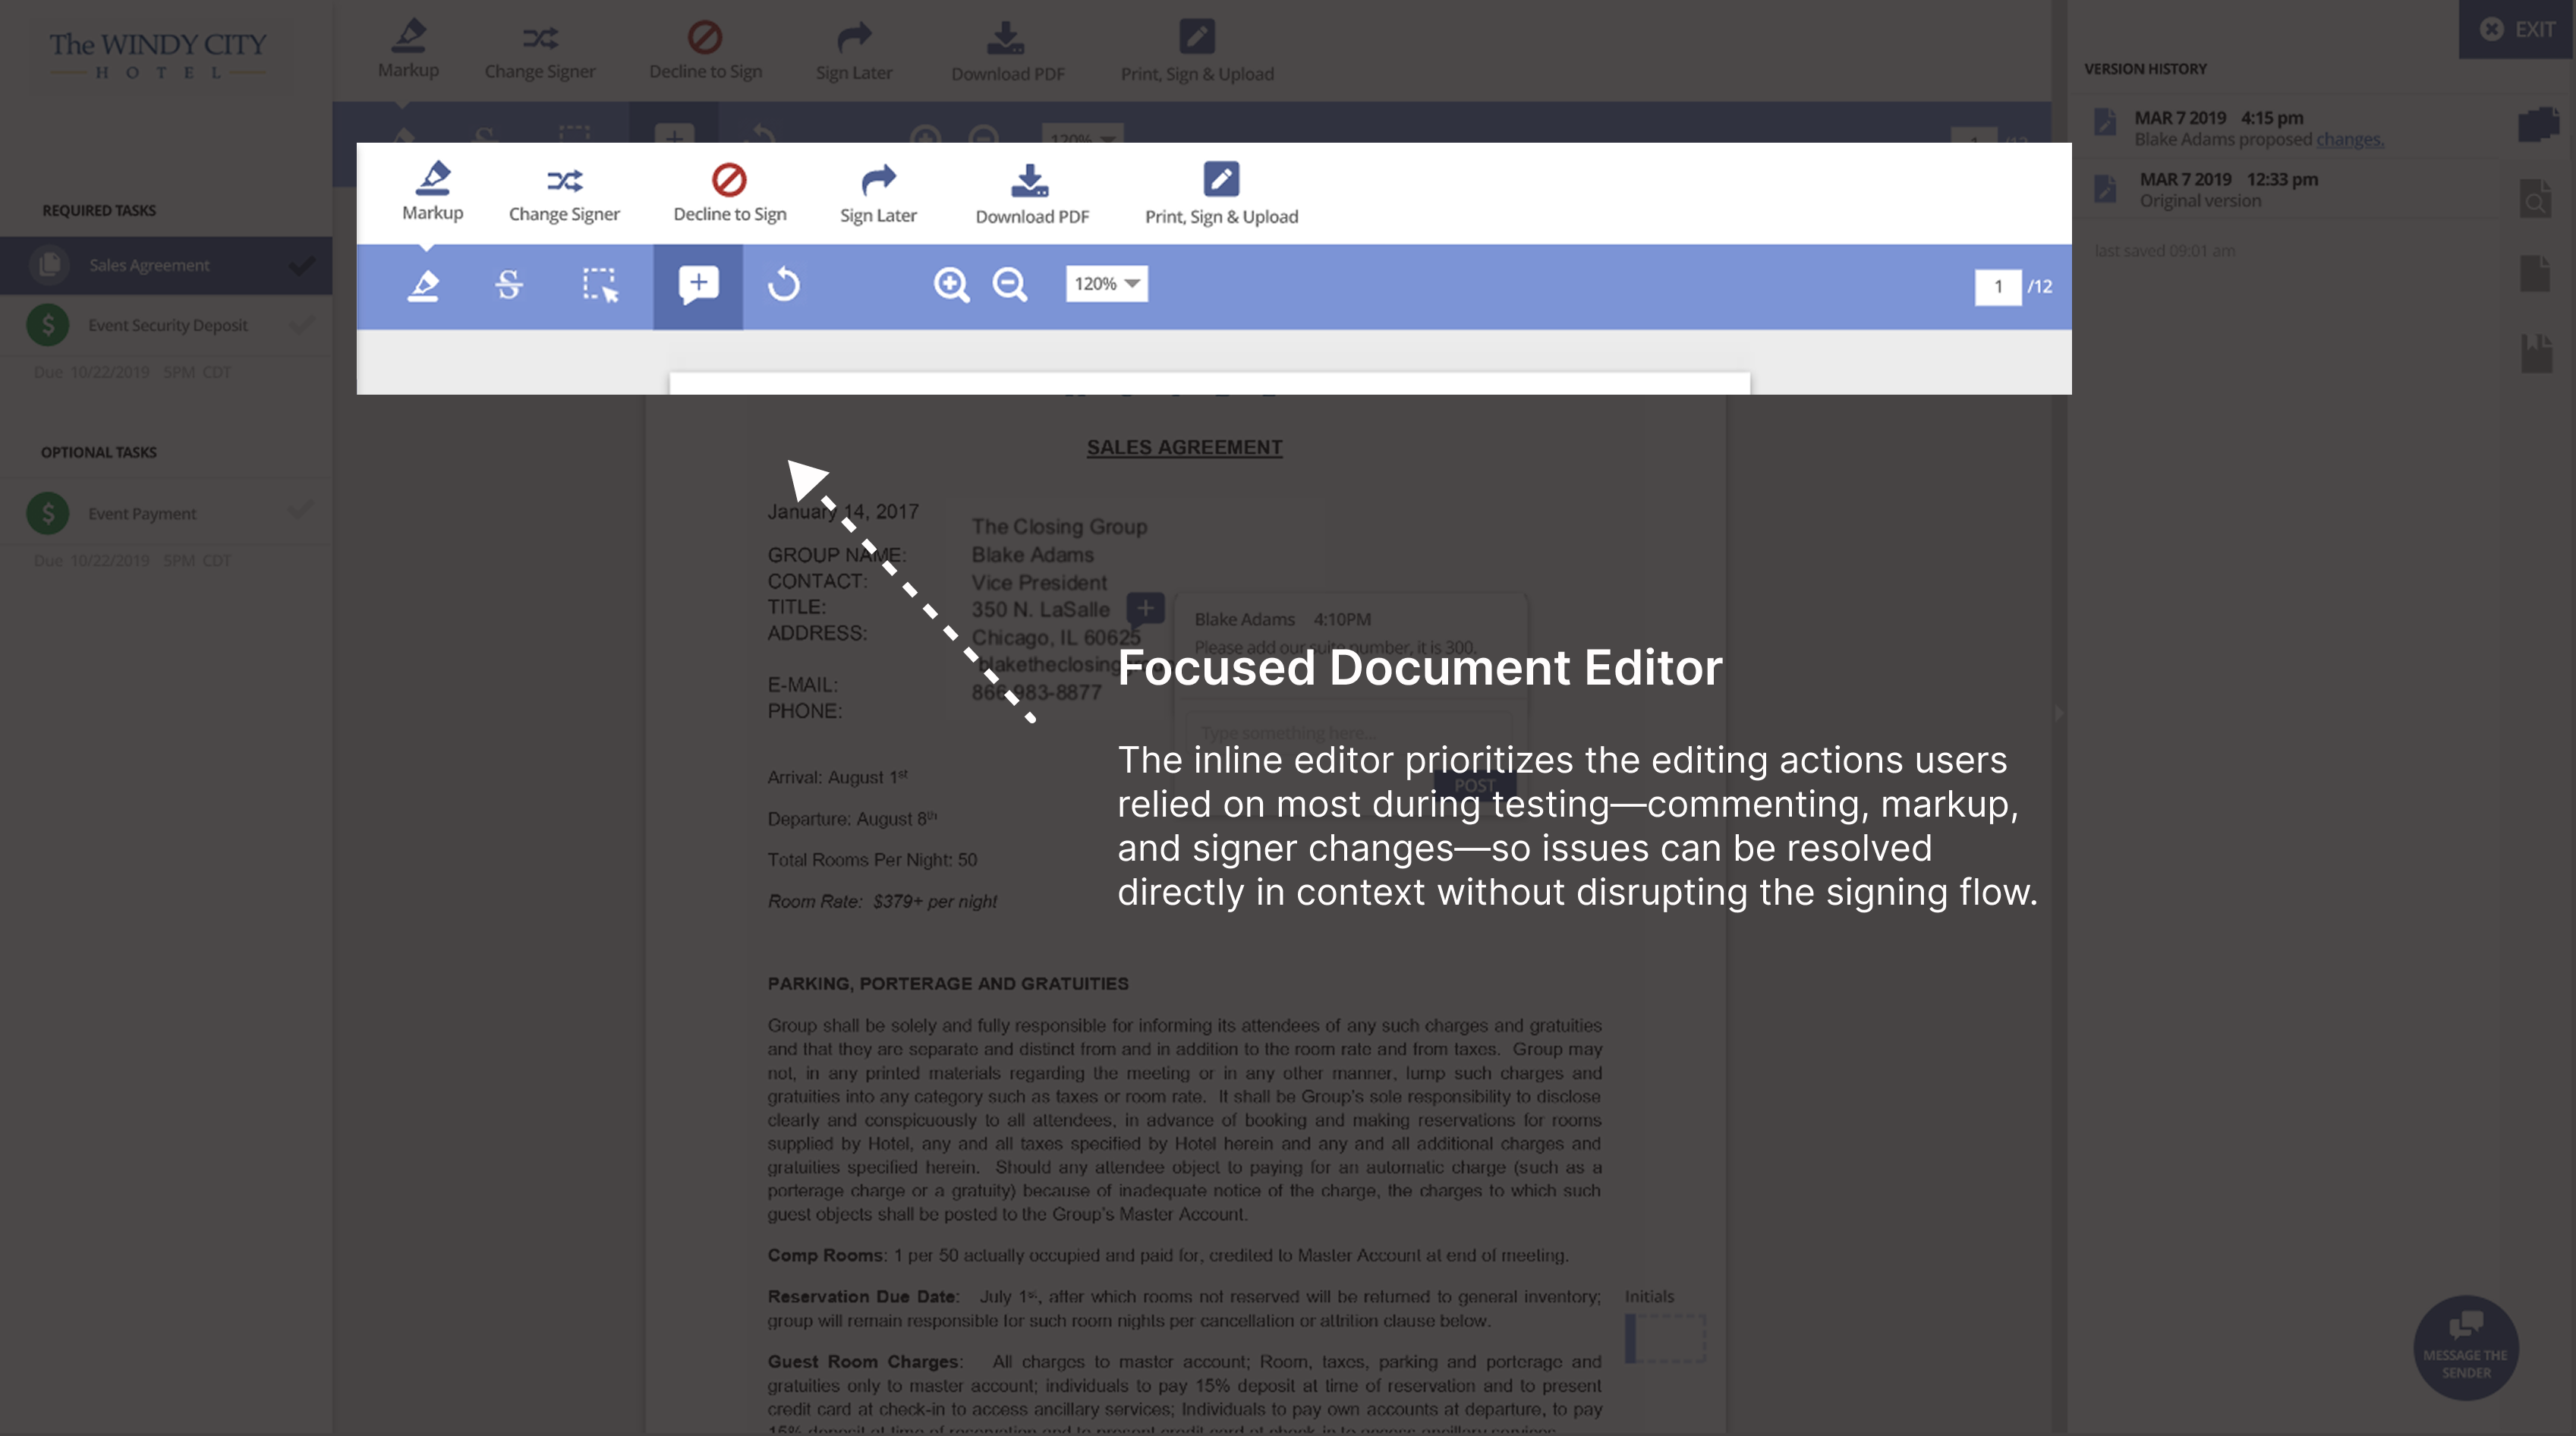2576x1436 pixels.
Task: Click the Change Signer icon
Action: coord(564,181)
